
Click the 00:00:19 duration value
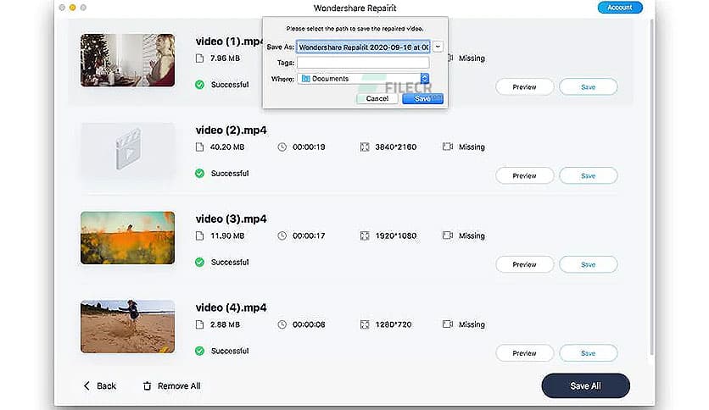click(x=309, y=147)
